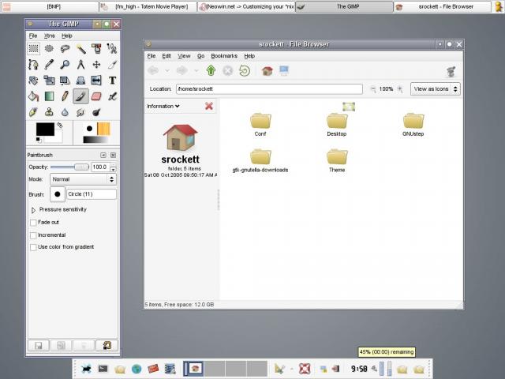Screen dimensions: 505x379
Task: Select the Move tool
Action: 96,65
